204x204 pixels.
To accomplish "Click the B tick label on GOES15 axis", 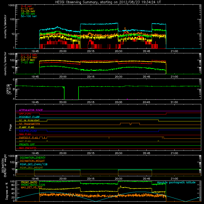I will [x=14, y=89].
